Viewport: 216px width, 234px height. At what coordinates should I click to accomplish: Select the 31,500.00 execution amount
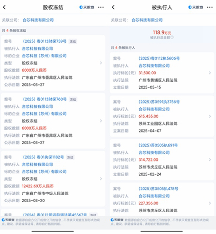(147, 73)
